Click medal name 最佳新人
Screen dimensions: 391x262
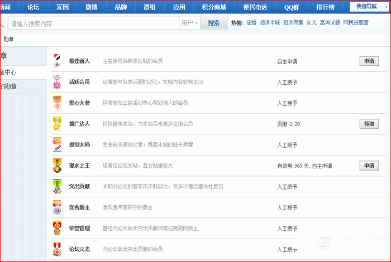pyautogui.click(x=79, y=61)
